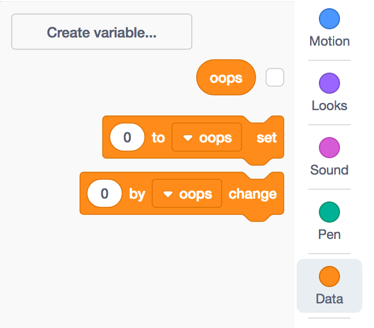The image size is (374, 328).
Task: Click the value field in change block
Action: coord(105,194)
